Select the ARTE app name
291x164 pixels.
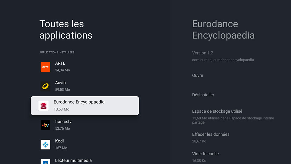click(60, 63)
